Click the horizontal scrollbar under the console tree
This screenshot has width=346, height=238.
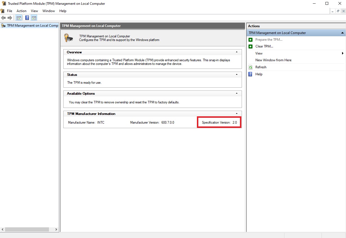[27, 229]
